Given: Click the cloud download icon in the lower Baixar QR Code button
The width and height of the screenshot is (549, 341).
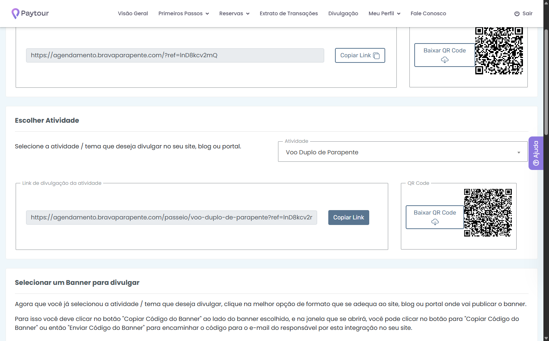Looking at the screenshot, I should [435, 222].
